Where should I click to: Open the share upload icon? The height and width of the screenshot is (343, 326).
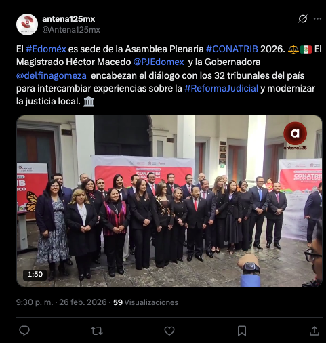coord(314,331)
